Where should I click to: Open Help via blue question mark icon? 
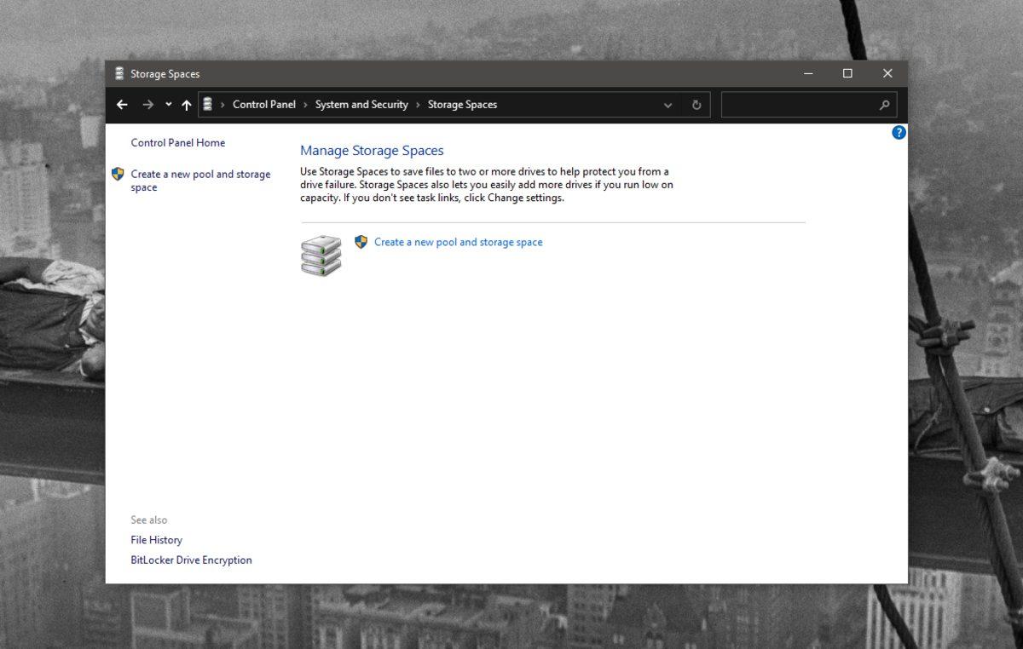coord(899,133)
